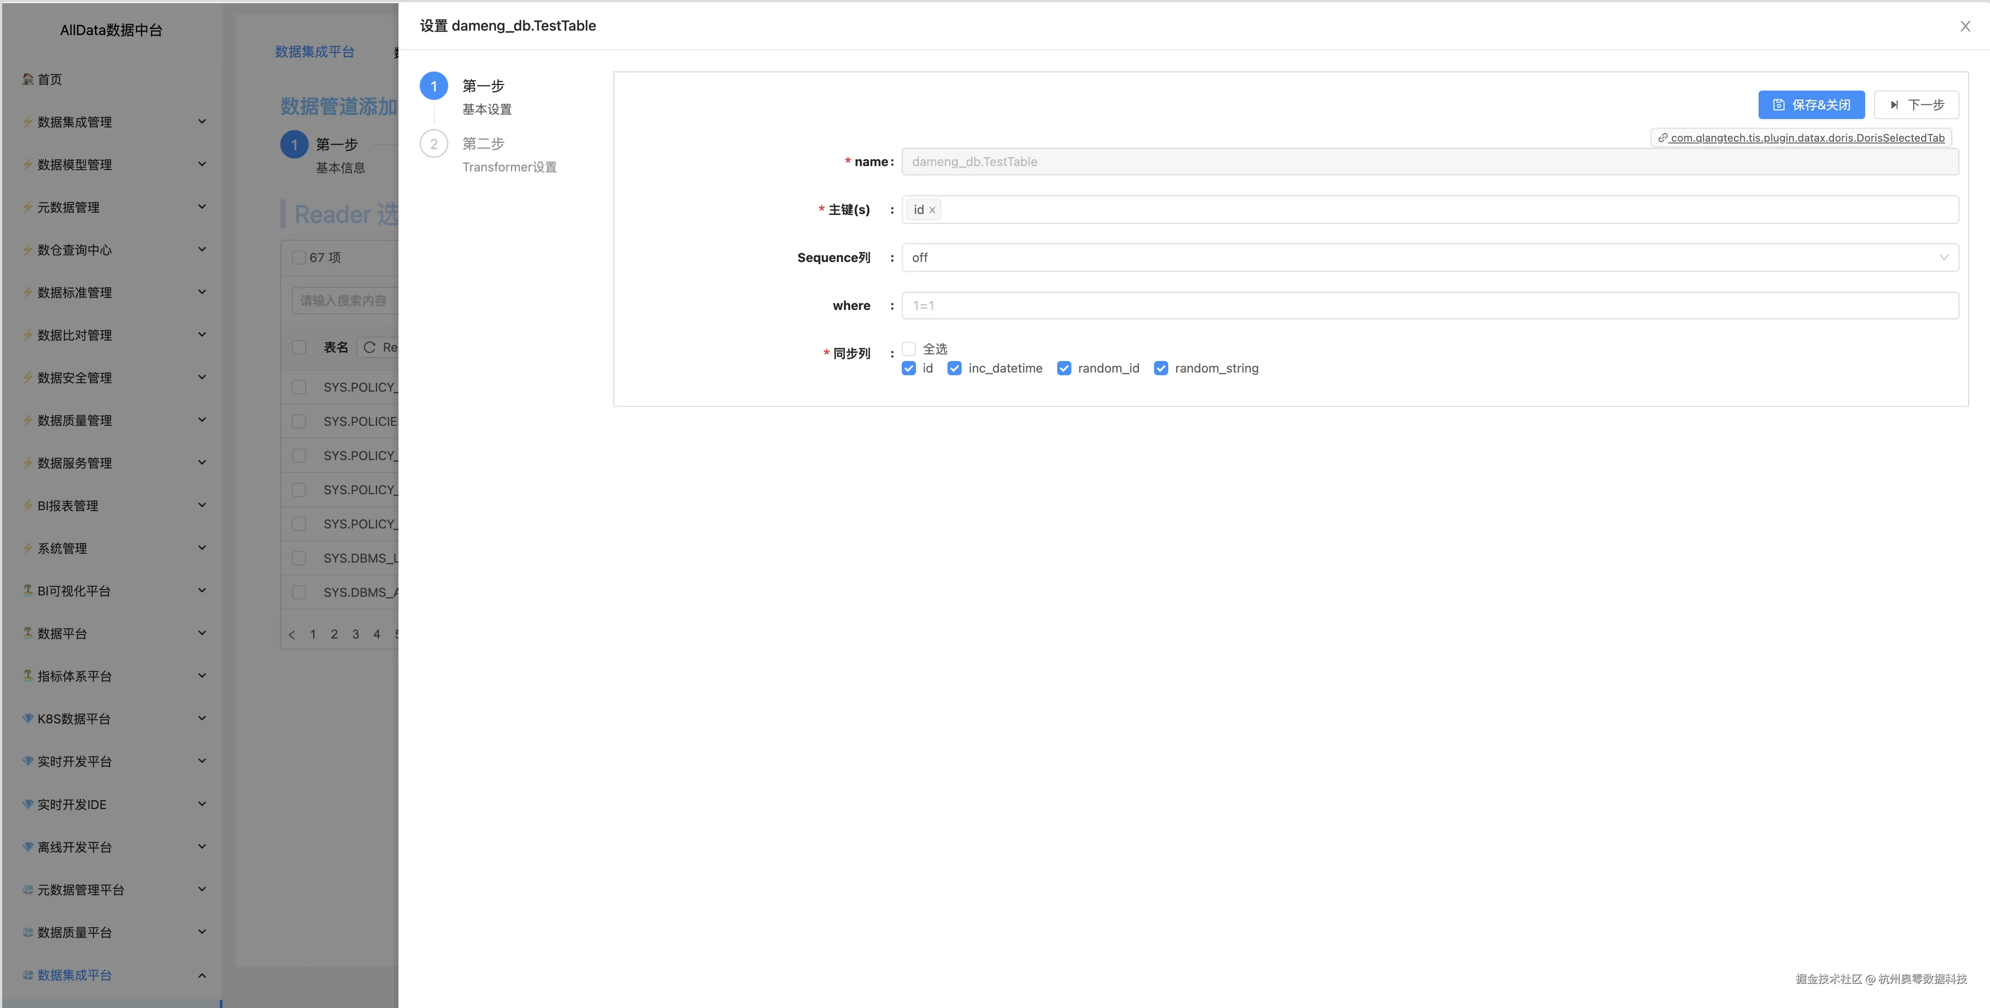The image size is (1990, 1008).
Task: Click step 2 Transformer设置 circle
Action: point(434,144)
